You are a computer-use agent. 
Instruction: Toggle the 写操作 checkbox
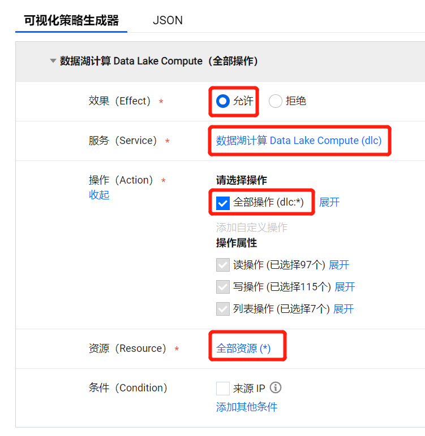tap(223, 287)
